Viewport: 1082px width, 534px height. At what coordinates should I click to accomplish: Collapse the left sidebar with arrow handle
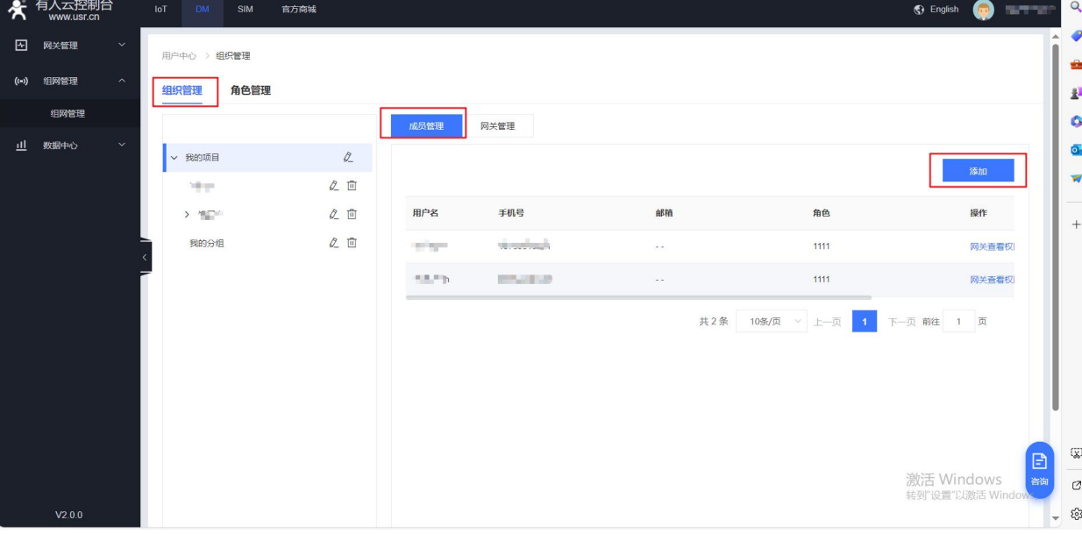click(x=145, y=257)
